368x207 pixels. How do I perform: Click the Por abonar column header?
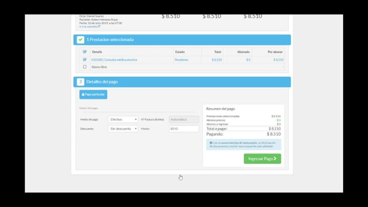click(275, 52)
